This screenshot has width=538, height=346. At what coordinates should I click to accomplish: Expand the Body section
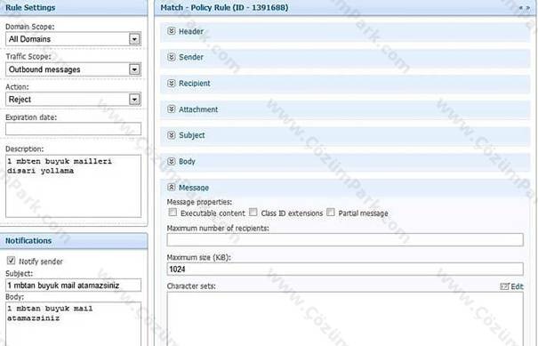point(172,161)
